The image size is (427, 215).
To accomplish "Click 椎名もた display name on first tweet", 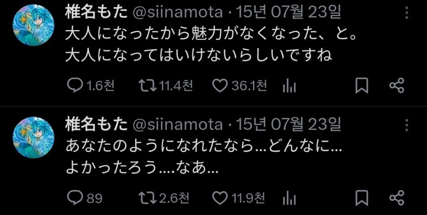I will 96,12.
